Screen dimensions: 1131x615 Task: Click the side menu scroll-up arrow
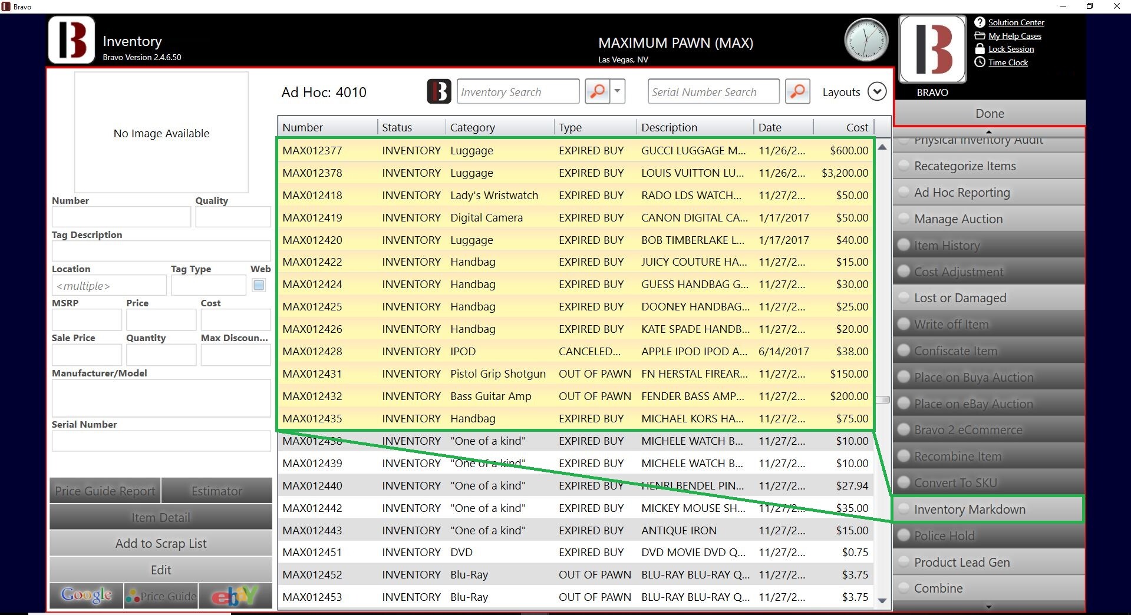click(x=989, y=131)
